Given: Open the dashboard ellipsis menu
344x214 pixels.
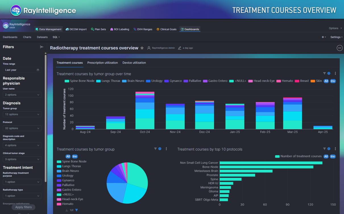Looking at the screenshot, I should click(339, 48).
